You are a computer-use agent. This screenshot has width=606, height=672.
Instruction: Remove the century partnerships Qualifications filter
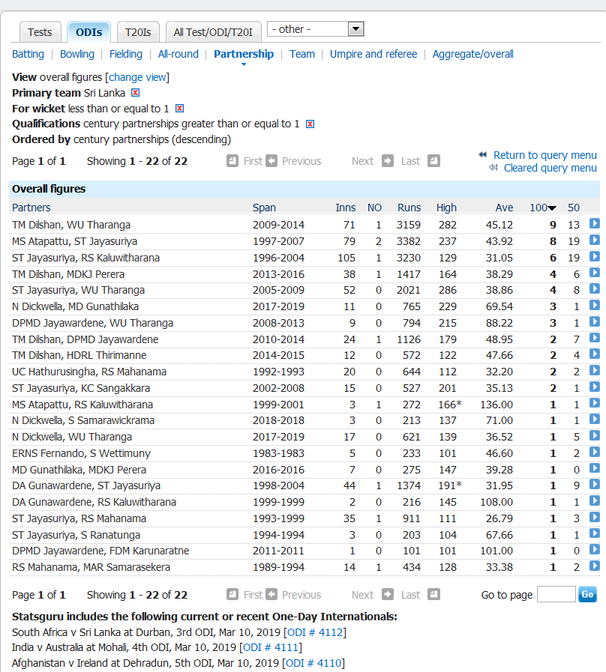click(310, 124)
